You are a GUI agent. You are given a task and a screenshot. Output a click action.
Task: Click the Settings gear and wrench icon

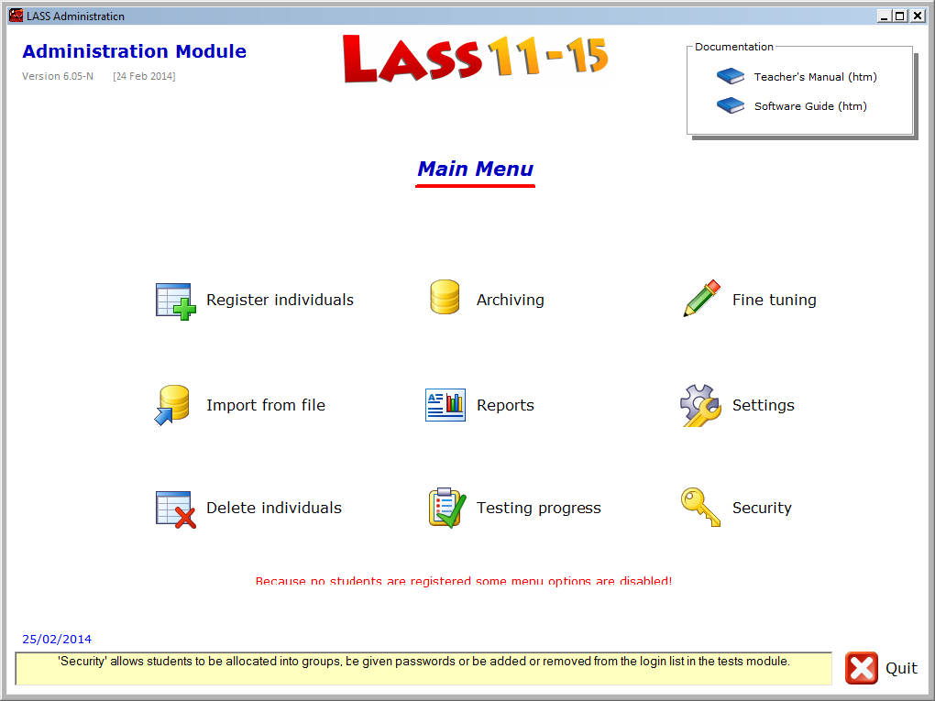click(700, 405)
